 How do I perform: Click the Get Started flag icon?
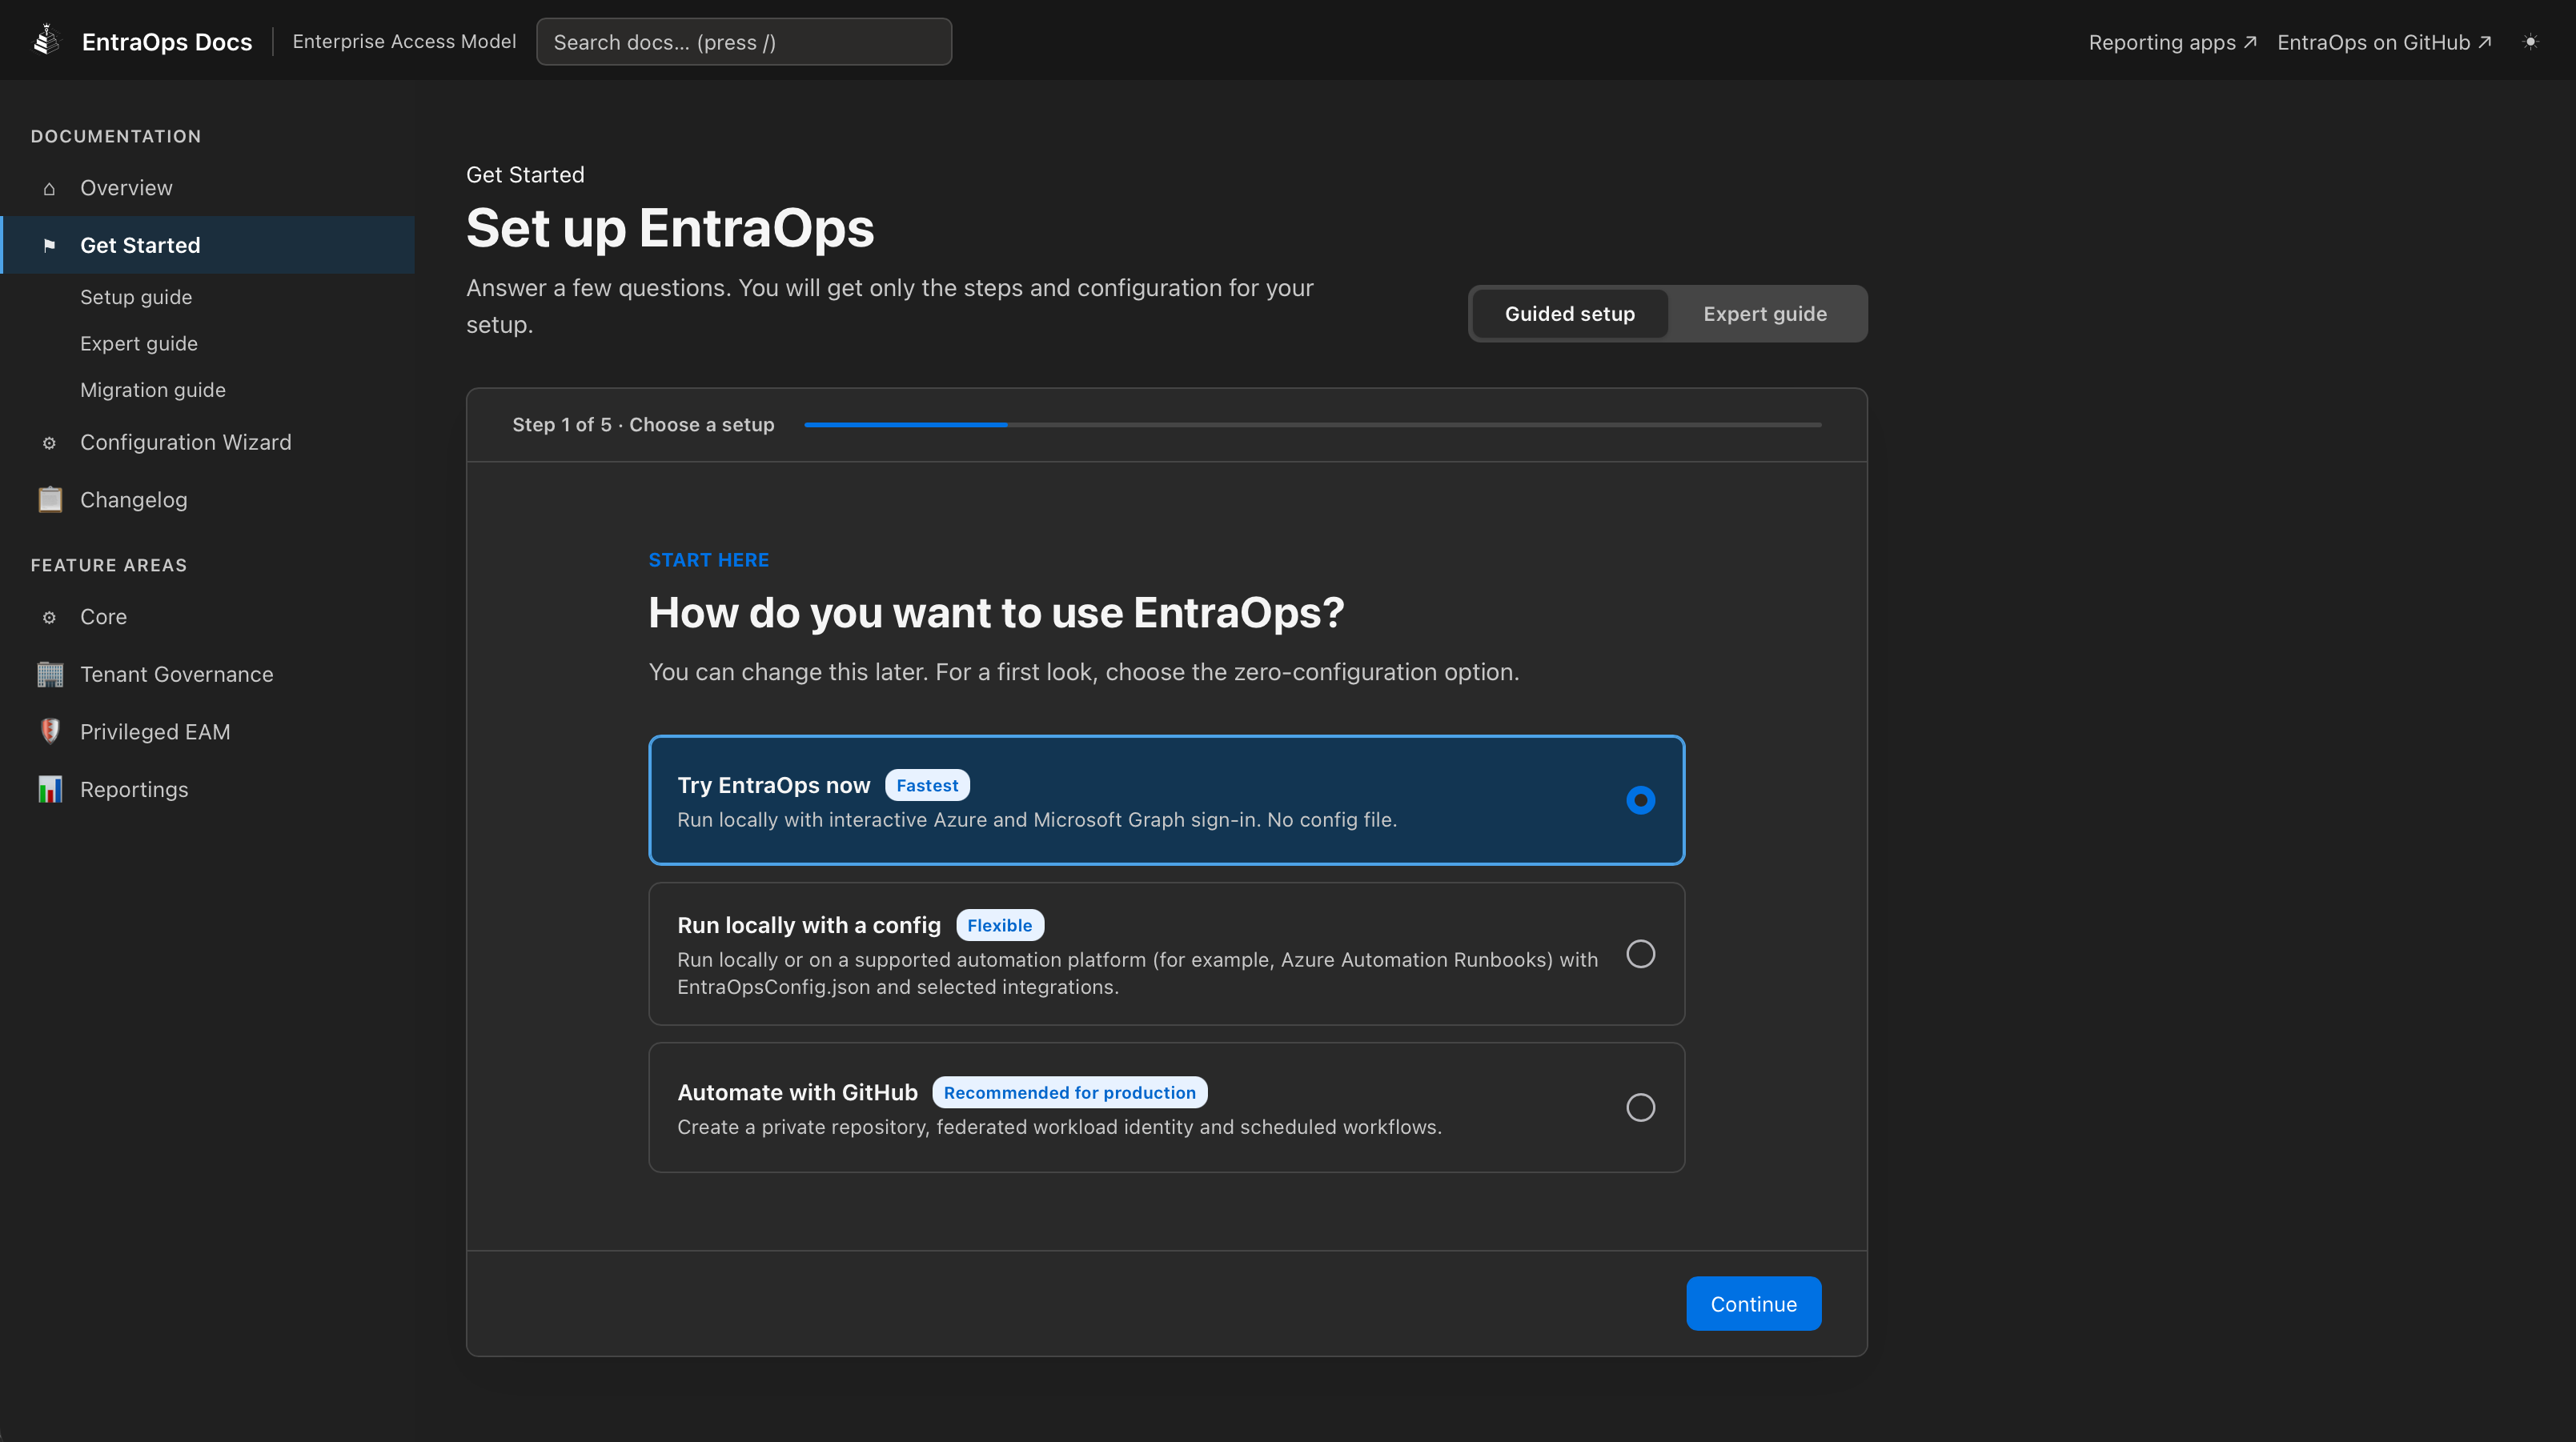pyautogui.click(x=49, y=245)
